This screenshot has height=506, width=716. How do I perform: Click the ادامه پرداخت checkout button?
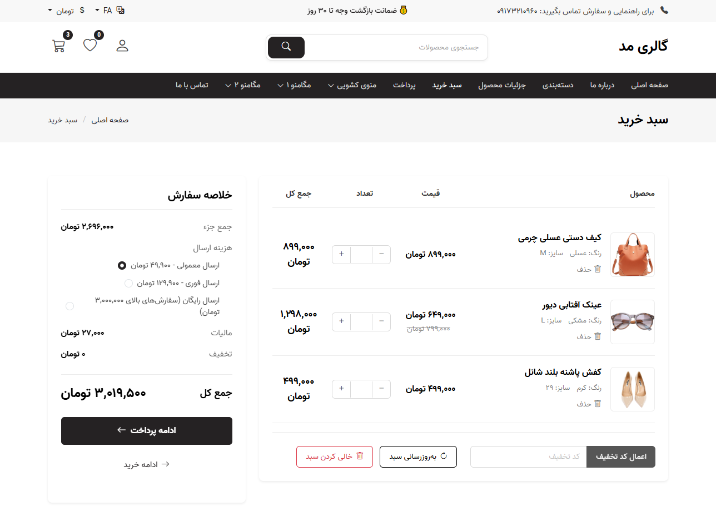(x=146, y=430)
